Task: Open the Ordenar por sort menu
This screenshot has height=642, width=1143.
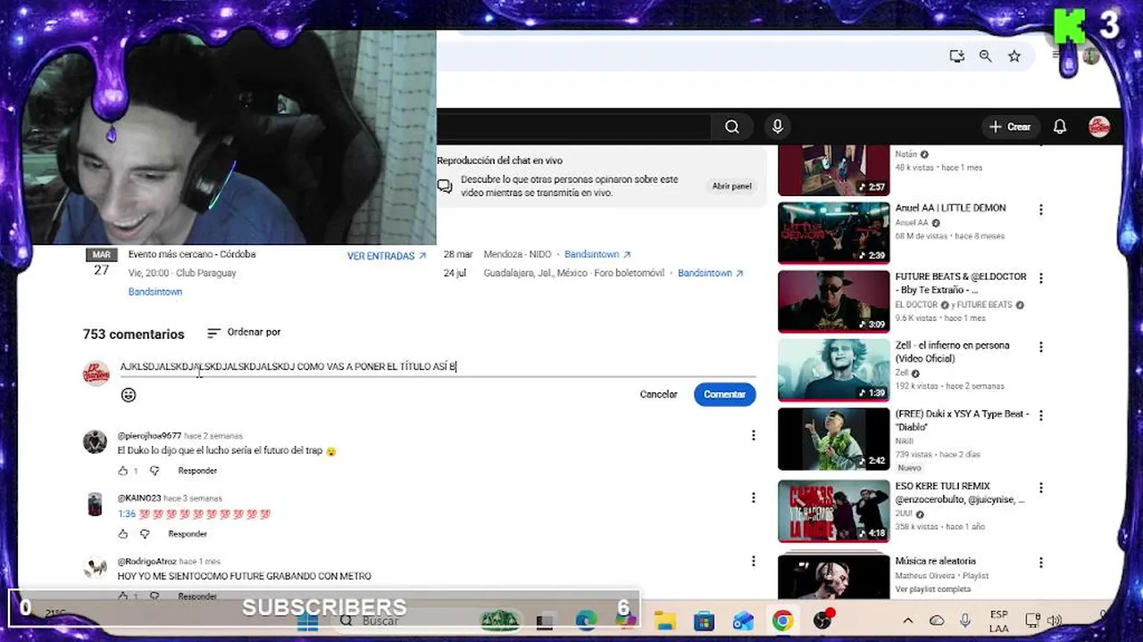Action: pyautogui.click(x=244, y=333)
